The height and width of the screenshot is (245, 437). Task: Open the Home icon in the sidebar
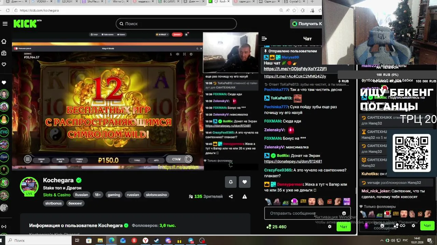pyautogui.click(x=4, y=42)
